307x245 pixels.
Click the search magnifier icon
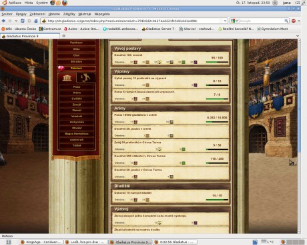pos(286,21)
